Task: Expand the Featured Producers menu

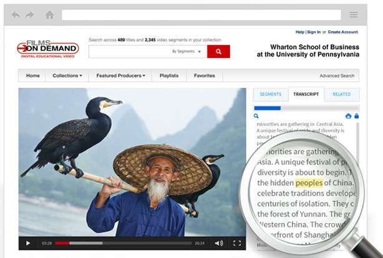Action: click(120, 75)
